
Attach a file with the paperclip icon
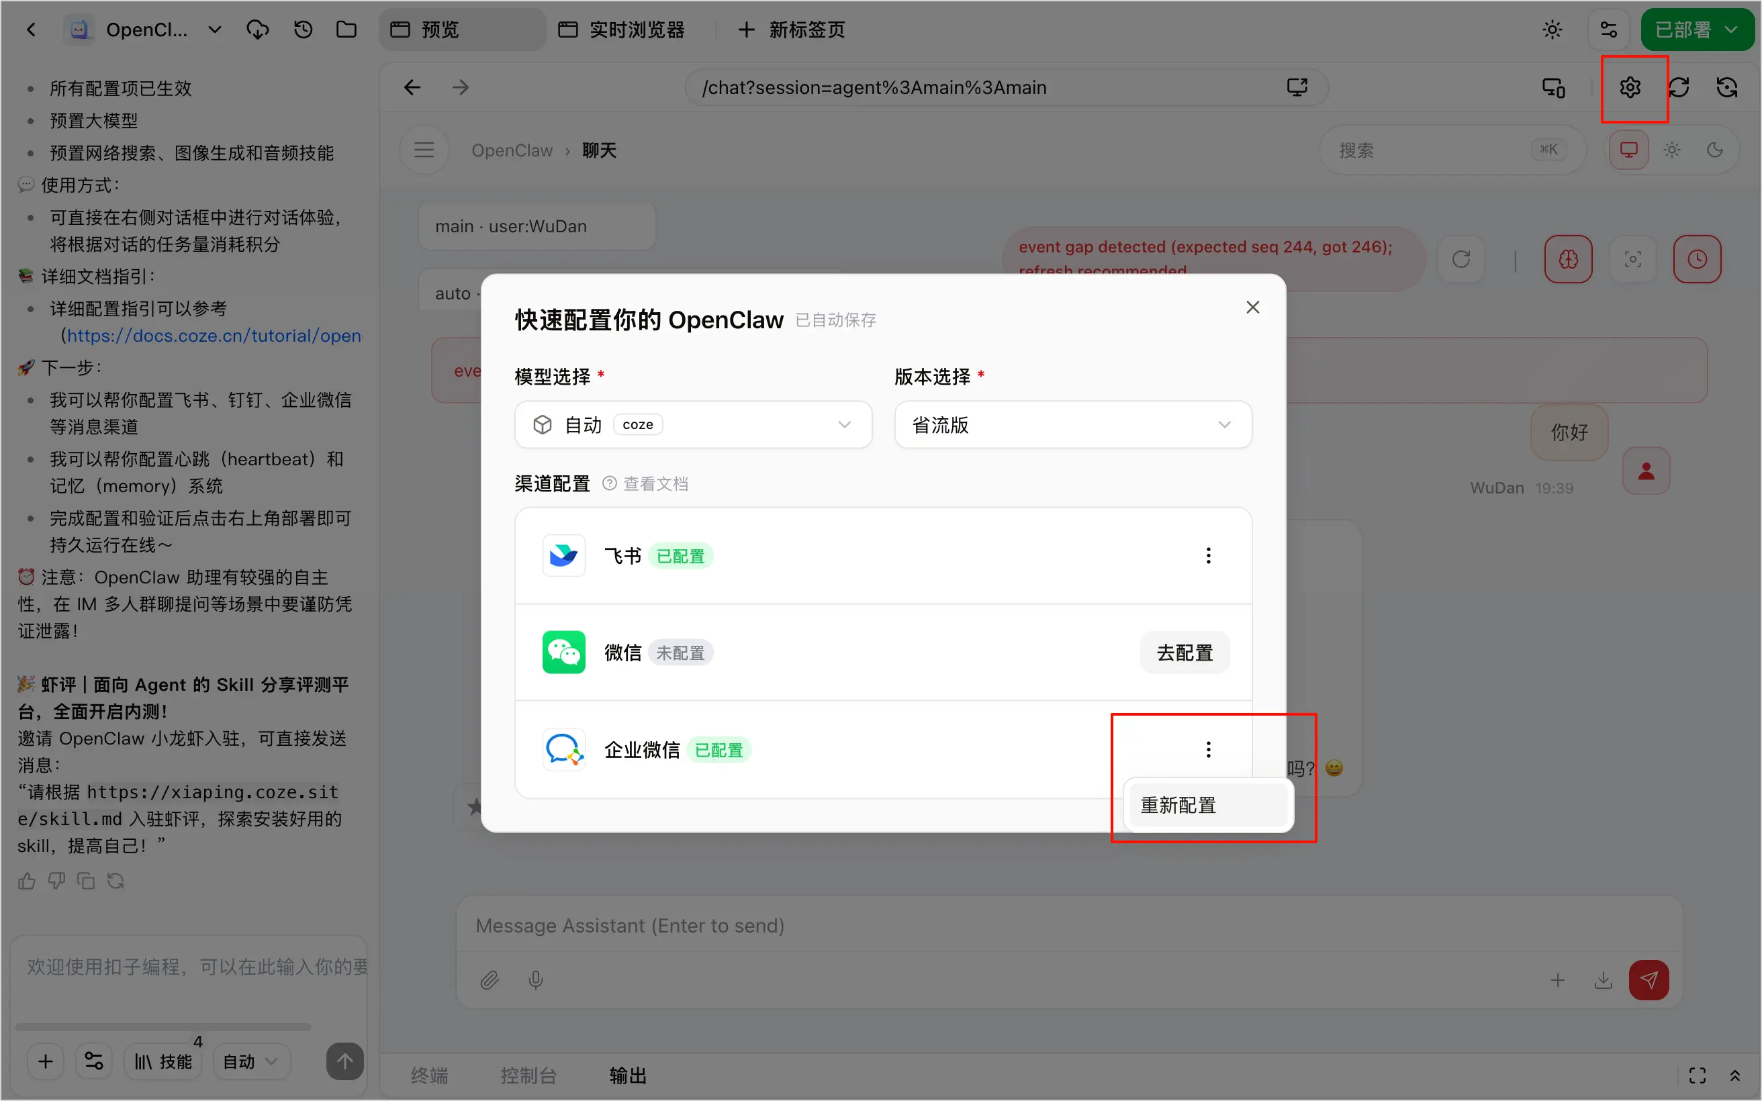tap(490, 980)
